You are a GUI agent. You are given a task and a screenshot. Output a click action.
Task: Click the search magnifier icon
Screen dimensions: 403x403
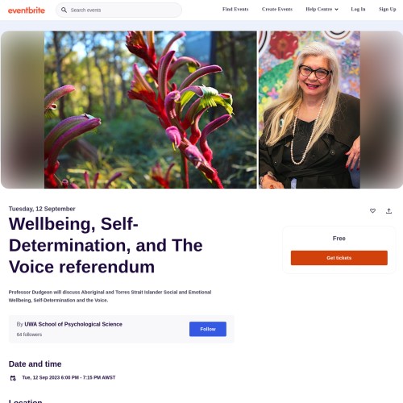point(64,10)
